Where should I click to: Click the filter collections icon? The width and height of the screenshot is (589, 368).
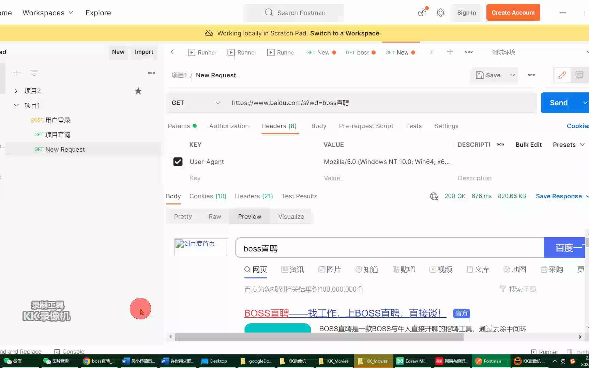point(34,73)
